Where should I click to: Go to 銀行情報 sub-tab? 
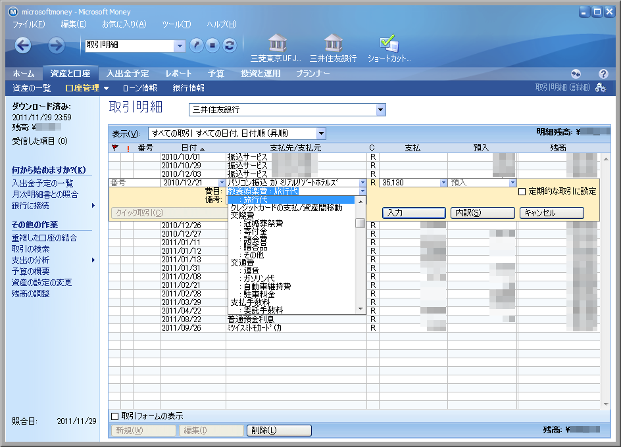[189, 88]
